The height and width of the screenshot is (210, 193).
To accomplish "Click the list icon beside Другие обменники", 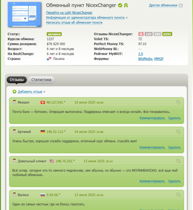I will [181, 5].
